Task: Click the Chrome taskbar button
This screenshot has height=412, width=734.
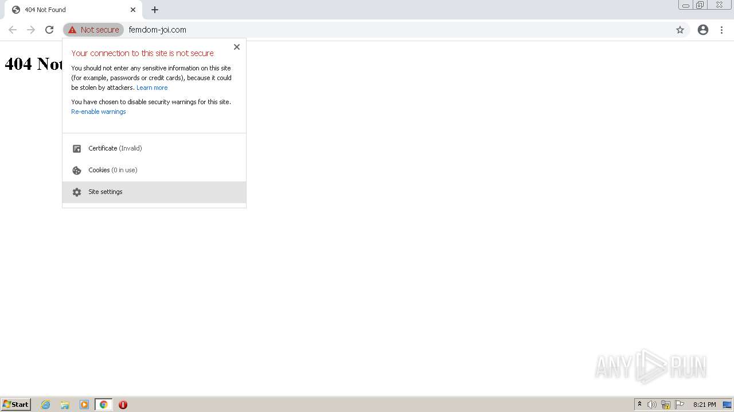Action: [x=104, y=405]
